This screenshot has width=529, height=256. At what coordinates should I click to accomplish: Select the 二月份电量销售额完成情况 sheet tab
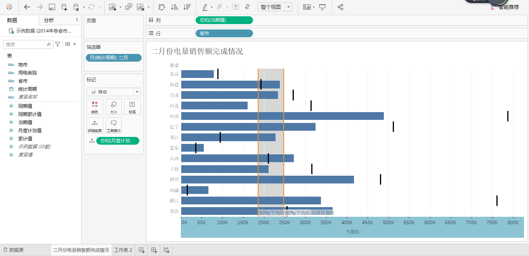[x=81, y=250]
